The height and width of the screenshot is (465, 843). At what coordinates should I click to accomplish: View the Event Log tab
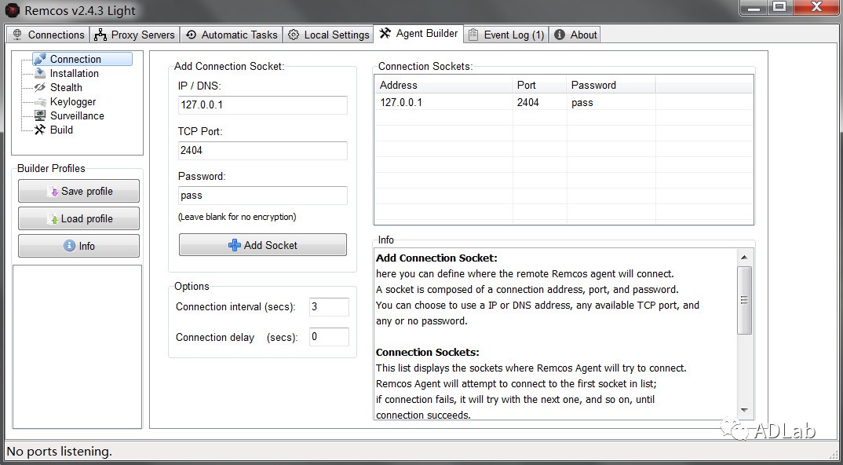point(505,35)
